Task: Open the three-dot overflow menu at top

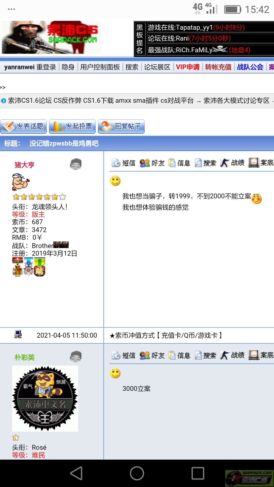Action: pyautogui.click(x=11, y=9)
